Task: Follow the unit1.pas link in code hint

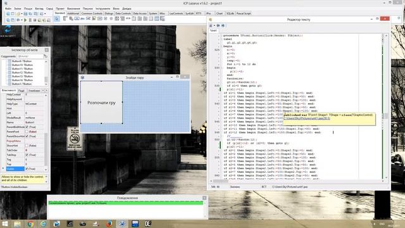Action: pos(306,118)
